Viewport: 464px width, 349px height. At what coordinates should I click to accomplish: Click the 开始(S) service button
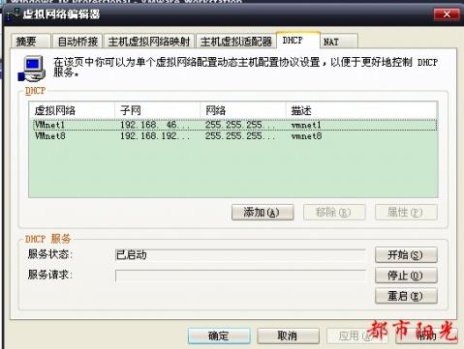point(406,255)
